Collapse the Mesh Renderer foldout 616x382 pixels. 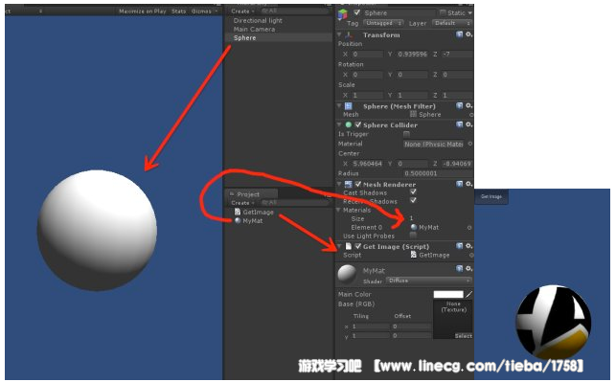point(339,184)
